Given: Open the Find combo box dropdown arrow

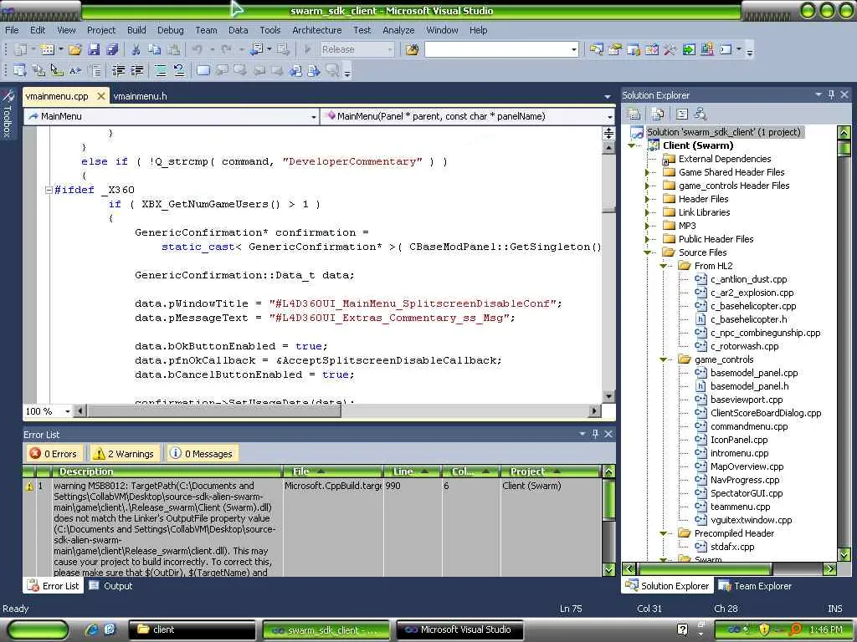Looking at the screenshot, I should coord(574,49).
